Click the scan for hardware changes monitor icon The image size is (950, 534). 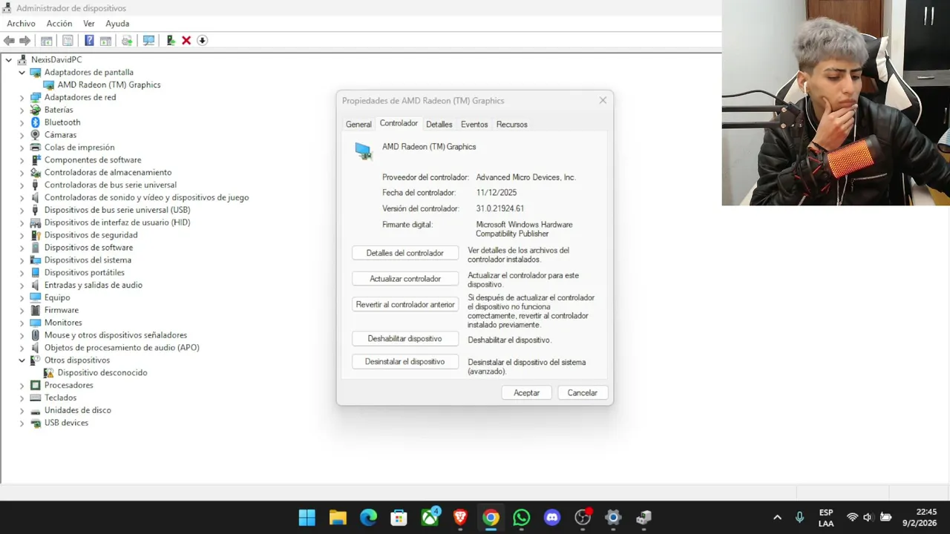148,41
